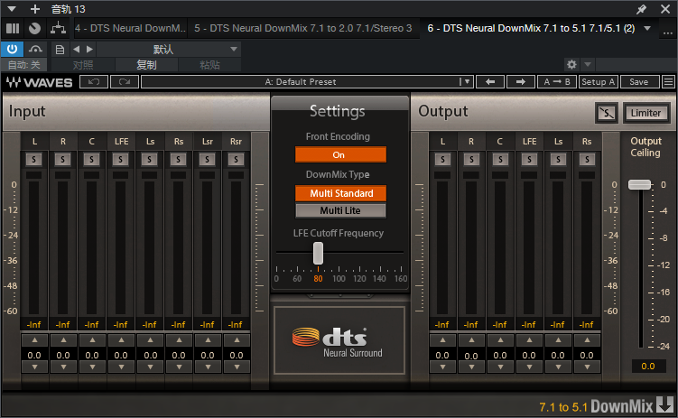Click the 粘贴 paste button
This screenshot has width=678, height=418.
point(209,65)
